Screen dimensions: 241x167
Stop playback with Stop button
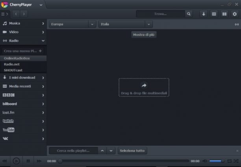[x=28, y=161]
